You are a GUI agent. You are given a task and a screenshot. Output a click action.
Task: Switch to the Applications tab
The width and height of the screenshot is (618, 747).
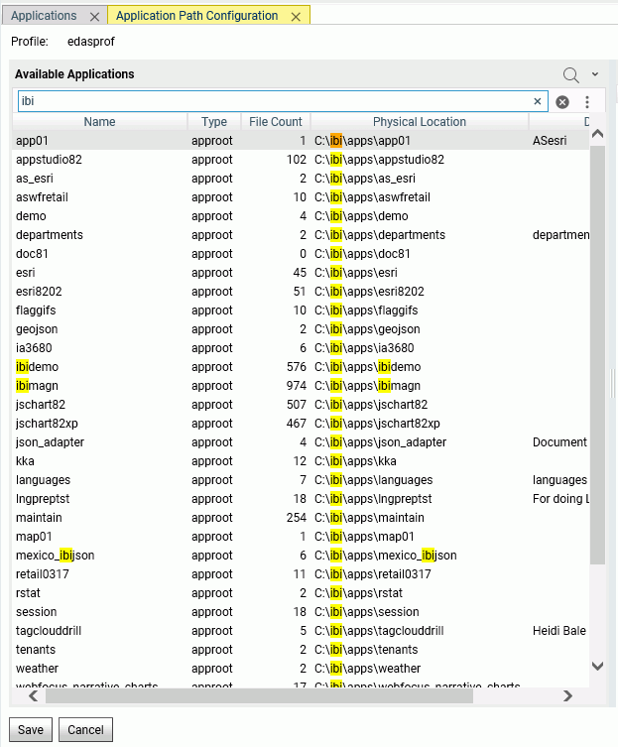pos(44,16)
